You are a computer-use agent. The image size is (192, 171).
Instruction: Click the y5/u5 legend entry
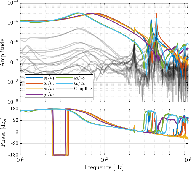[71, 78]
